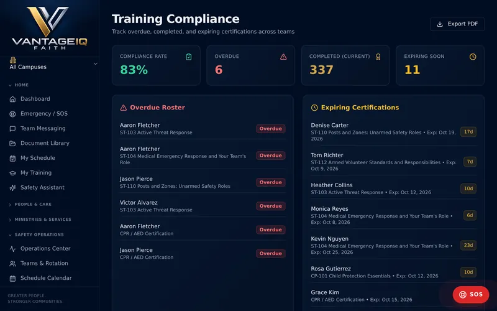Screen dimensions: 497x311
Task: Click the 7d badge for Tom Richter
Action: tap(470, 162)
